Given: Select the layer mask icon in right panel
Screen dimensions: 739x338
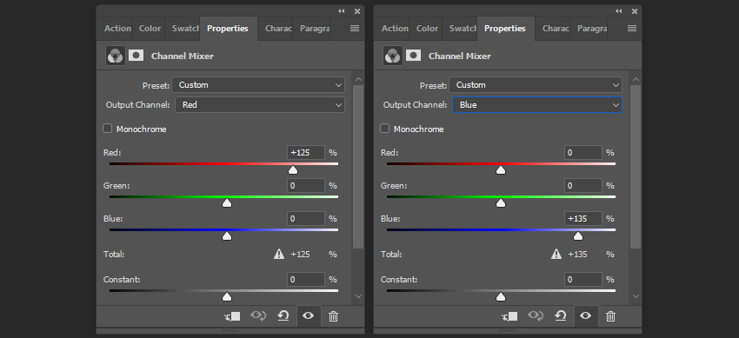Looking at the screenshot, I should pos(413,56).
